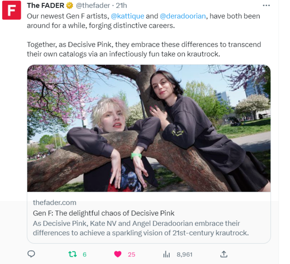Click the reply speech bubble icon
The image size is (290, 264).
click(x=31, y=254)
